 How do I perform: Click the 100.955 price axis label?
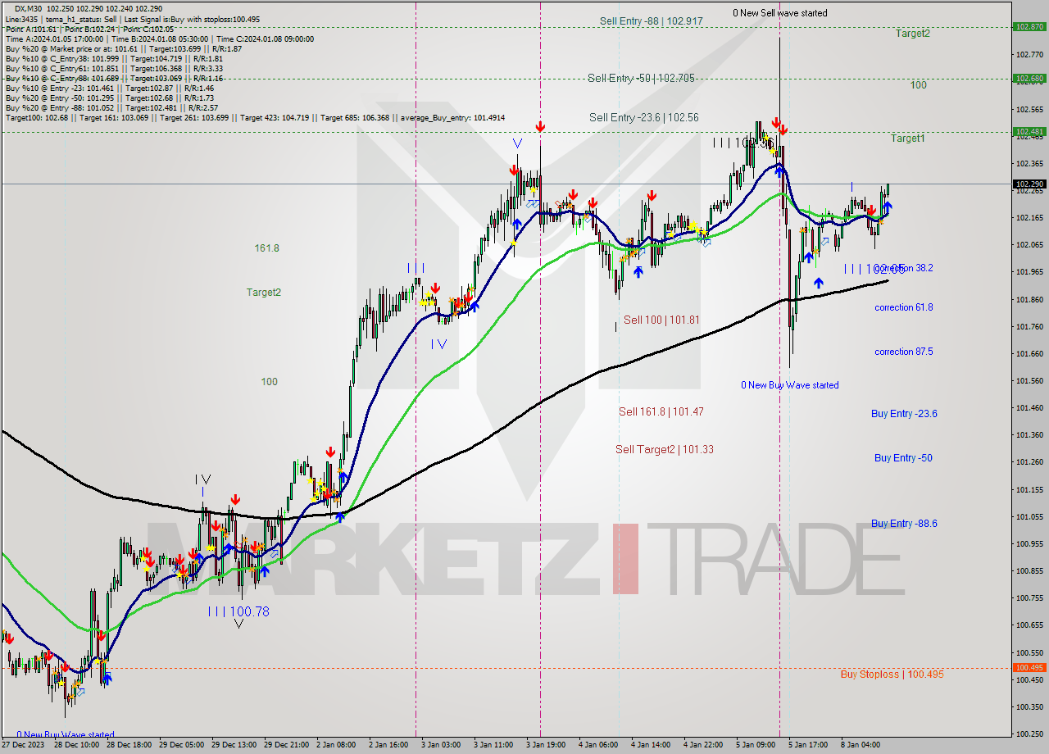click(1029, 543)
